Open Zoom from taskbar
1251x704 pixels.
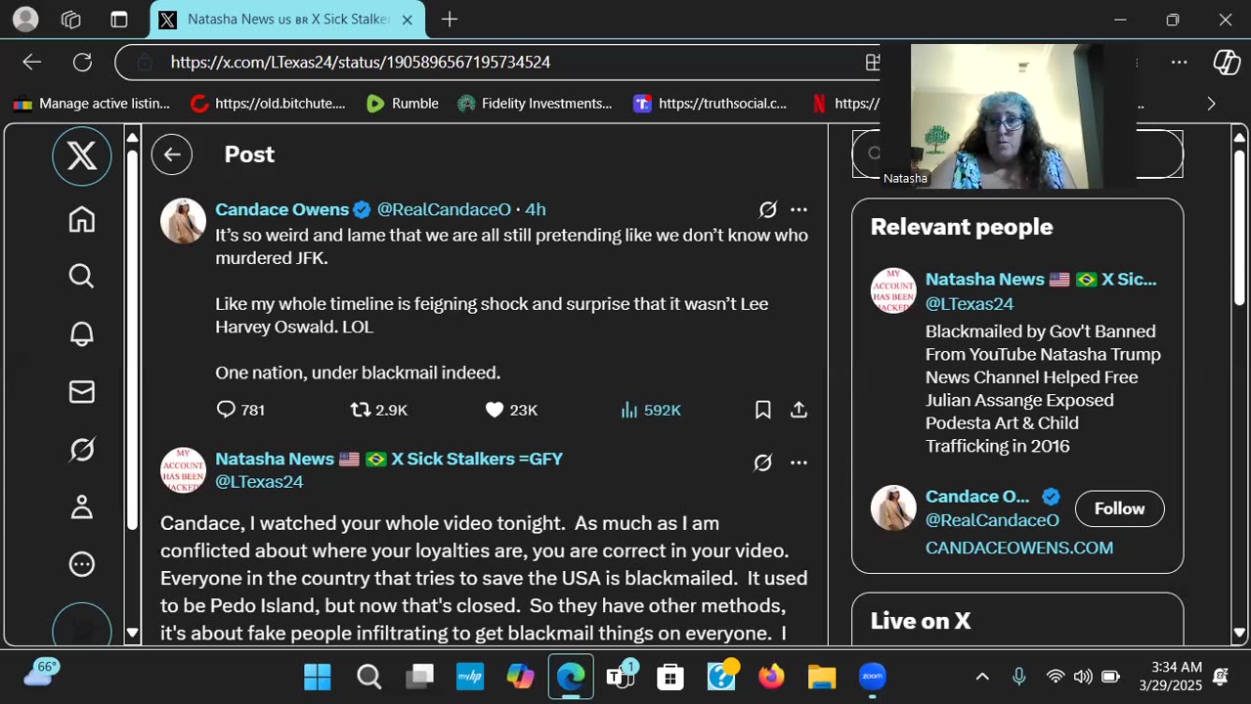(x=872, y=677)
